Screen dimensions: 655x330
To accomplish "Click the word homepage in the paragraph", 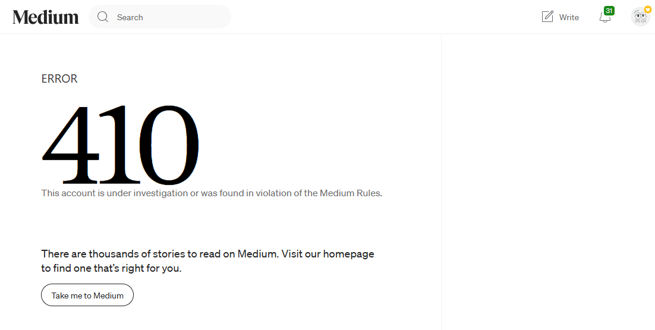I will click(x=348, y=254).
